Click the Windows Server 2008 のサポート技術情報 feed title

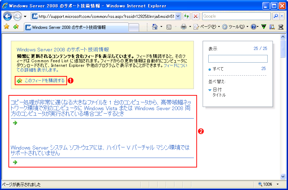coord(63,50)
